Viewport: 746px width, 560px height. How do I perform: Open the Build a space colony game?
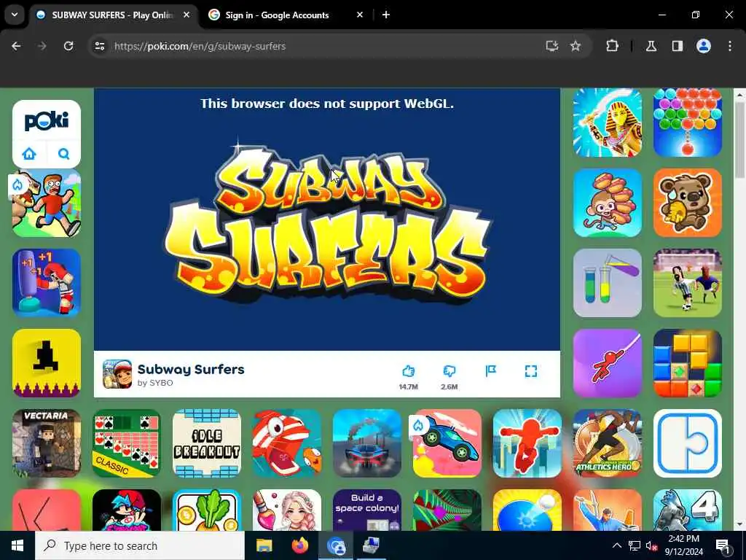(367, 510)
